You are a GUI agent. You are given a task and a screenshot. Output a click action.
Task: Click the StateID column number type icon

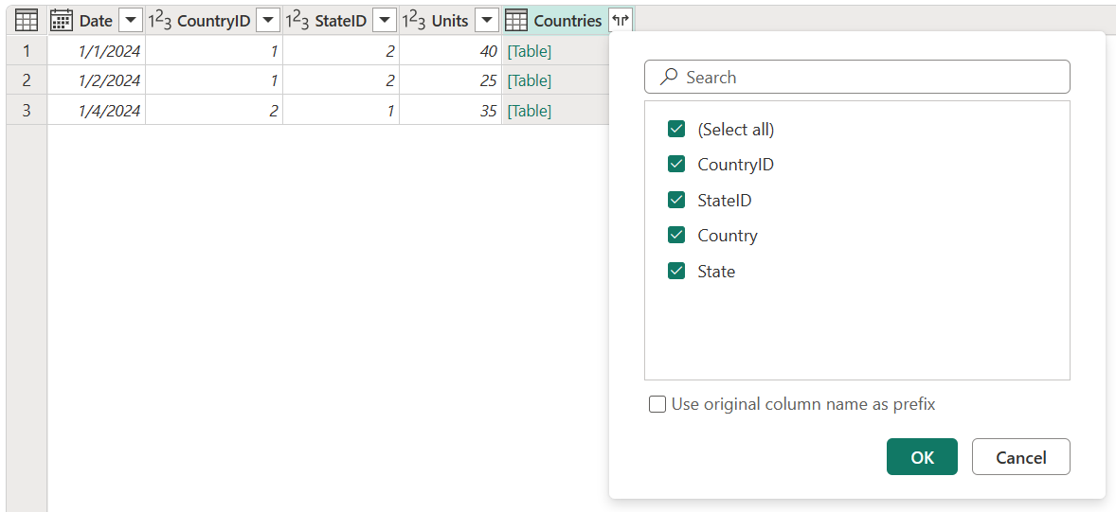coord(297,21)
